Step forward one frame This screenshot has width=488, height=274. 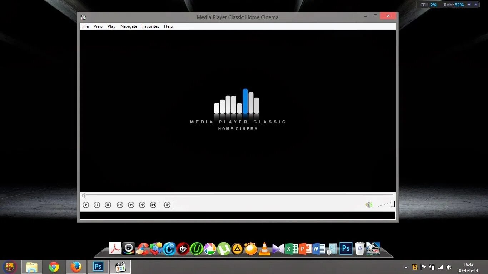[167, 205]
